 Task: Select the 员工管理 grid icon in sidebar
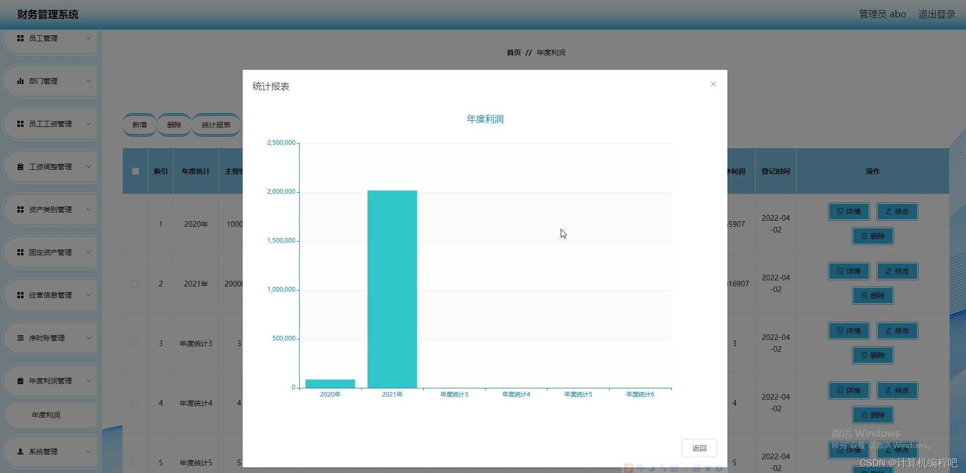20,38
